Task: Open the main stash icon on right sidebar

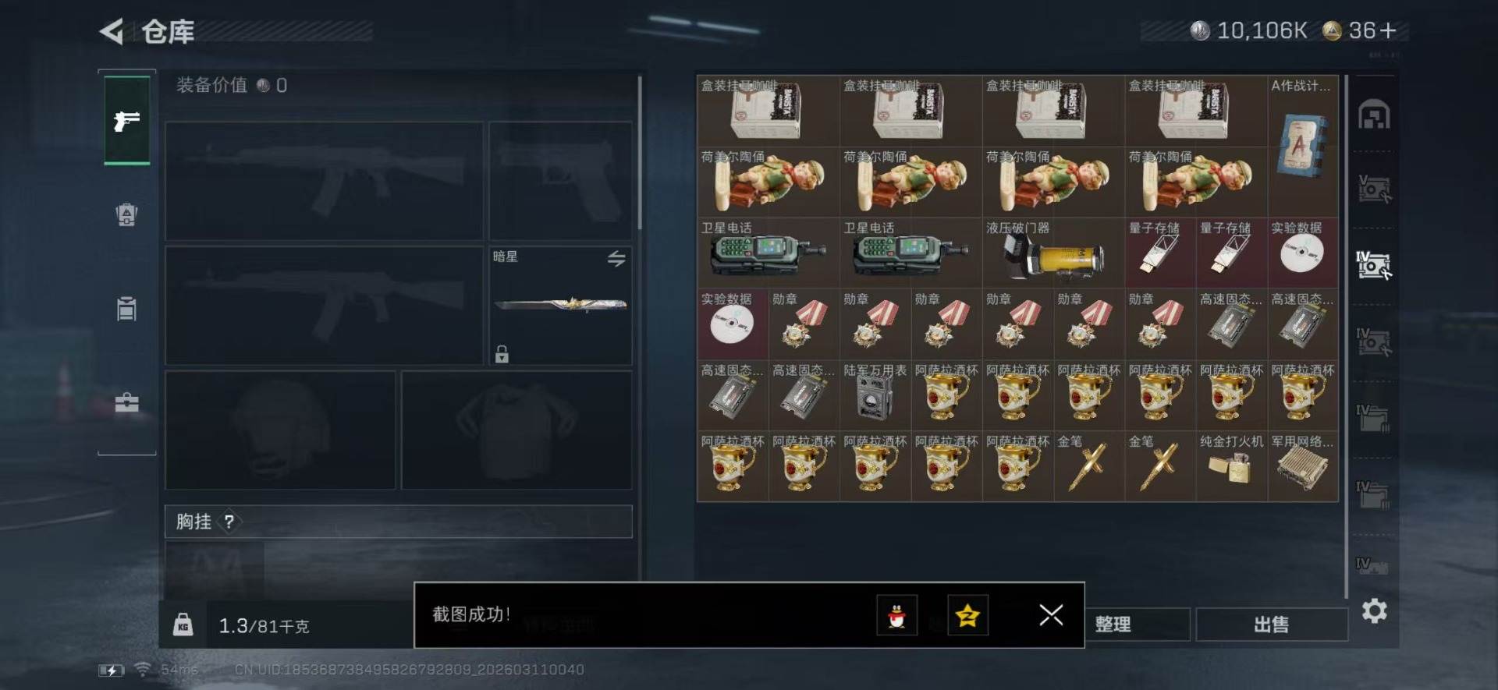Action: [1374, 115]
